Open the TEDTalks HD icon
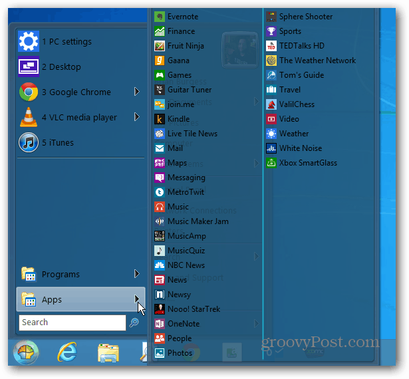The width and height of the screenshot is (409, 379). [271, 46]
